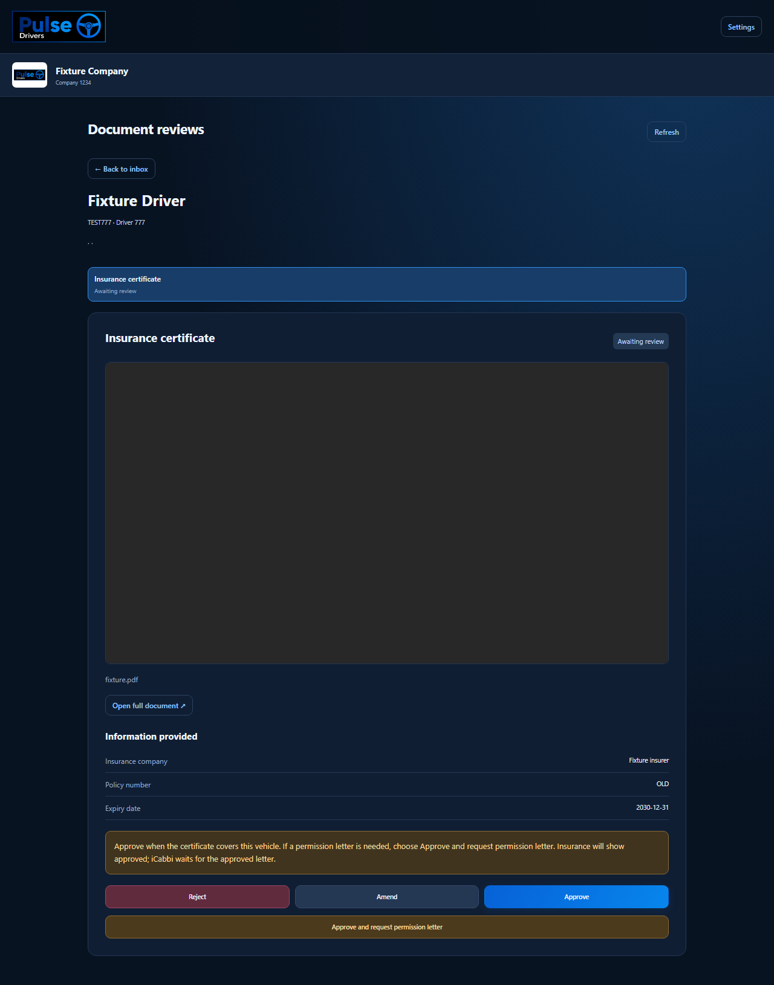Amend the insurance certificate details
774x985 pixels.
(387, 897)
